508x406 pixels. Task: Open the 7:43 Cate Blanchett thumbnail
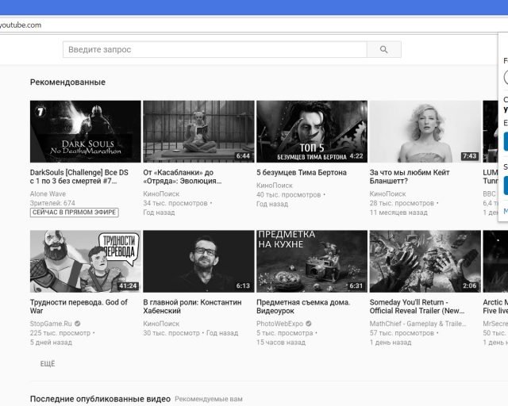[425, 132]
